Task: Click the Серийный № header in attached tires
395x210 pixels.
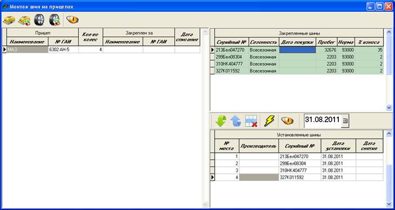Action: point(231,42)
